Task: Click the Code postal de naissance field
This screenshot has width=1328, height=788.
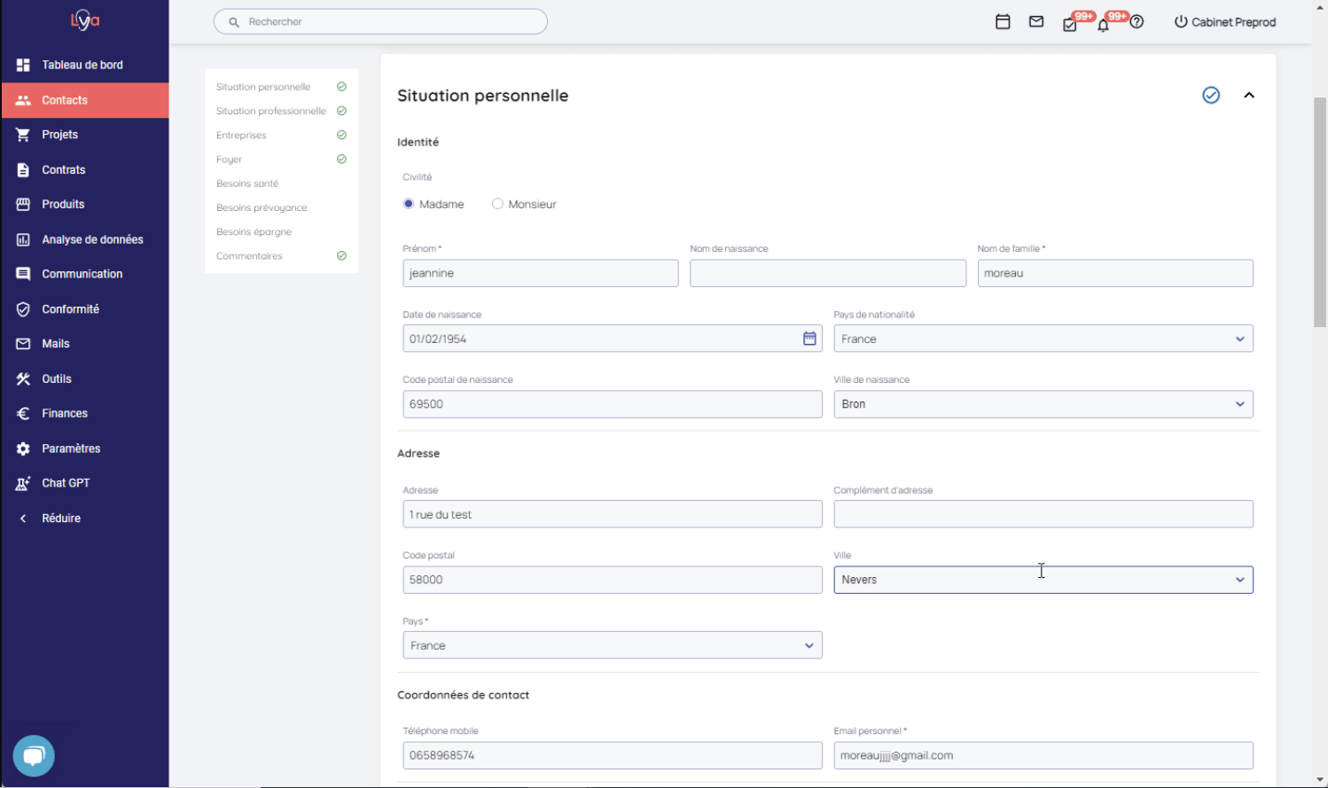Action: coord(613,404)
